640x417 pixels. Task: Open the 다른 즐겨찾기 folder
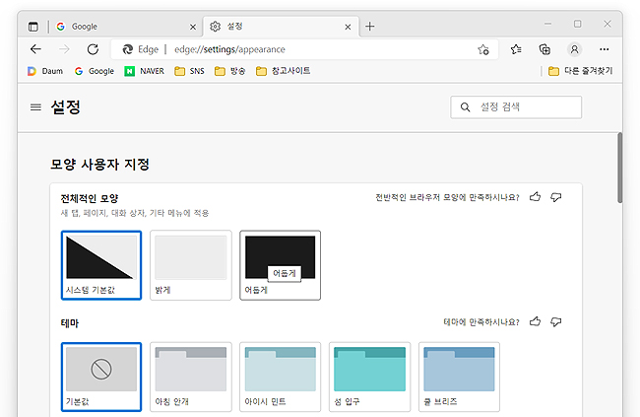click(580, 71)
